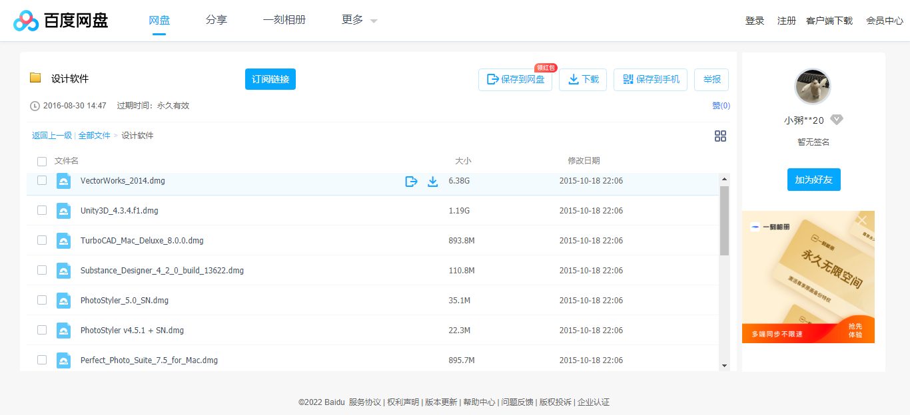Open the 一刻相册 tab

tap(284, 20)
